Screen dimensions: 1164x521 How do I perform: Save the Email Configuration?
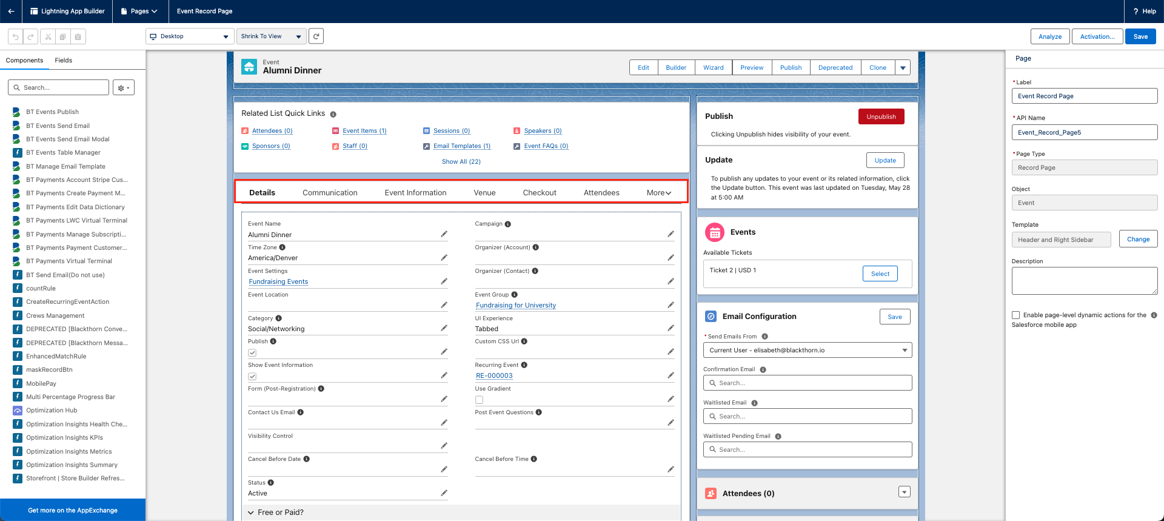pyautogui.click(x=895, y=317)
